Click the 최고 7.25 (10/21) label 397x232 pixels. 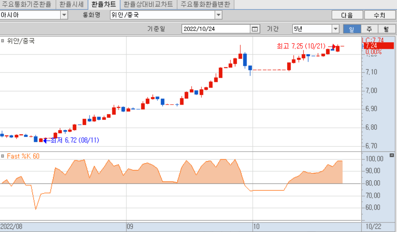click(x=301, y=46)
